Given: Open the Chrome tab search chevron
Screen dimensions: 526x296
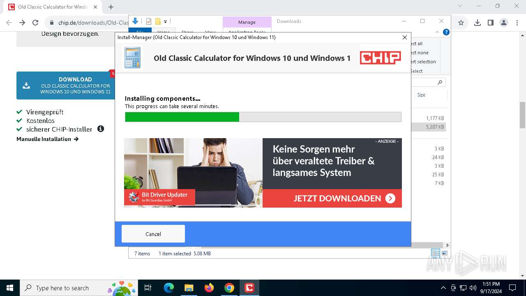Looking at the screenshot, I should pos(460,6).
